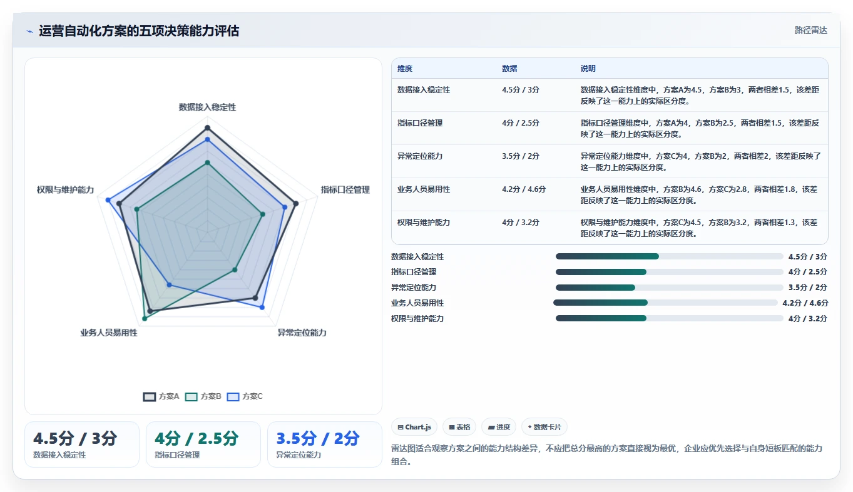Screen dimensions: 853x492
Task: Click radar axis label 异常定位能力
Action: [302, 333]
